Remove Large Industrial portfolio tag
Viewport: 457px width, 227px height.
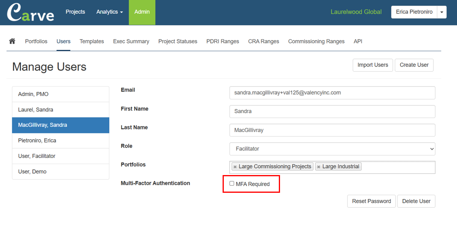(x=319, y=167)
